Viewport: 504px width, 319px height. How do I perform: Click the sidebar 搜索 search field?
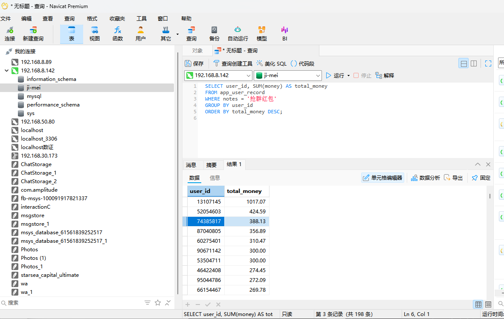[x=71, y=303]
